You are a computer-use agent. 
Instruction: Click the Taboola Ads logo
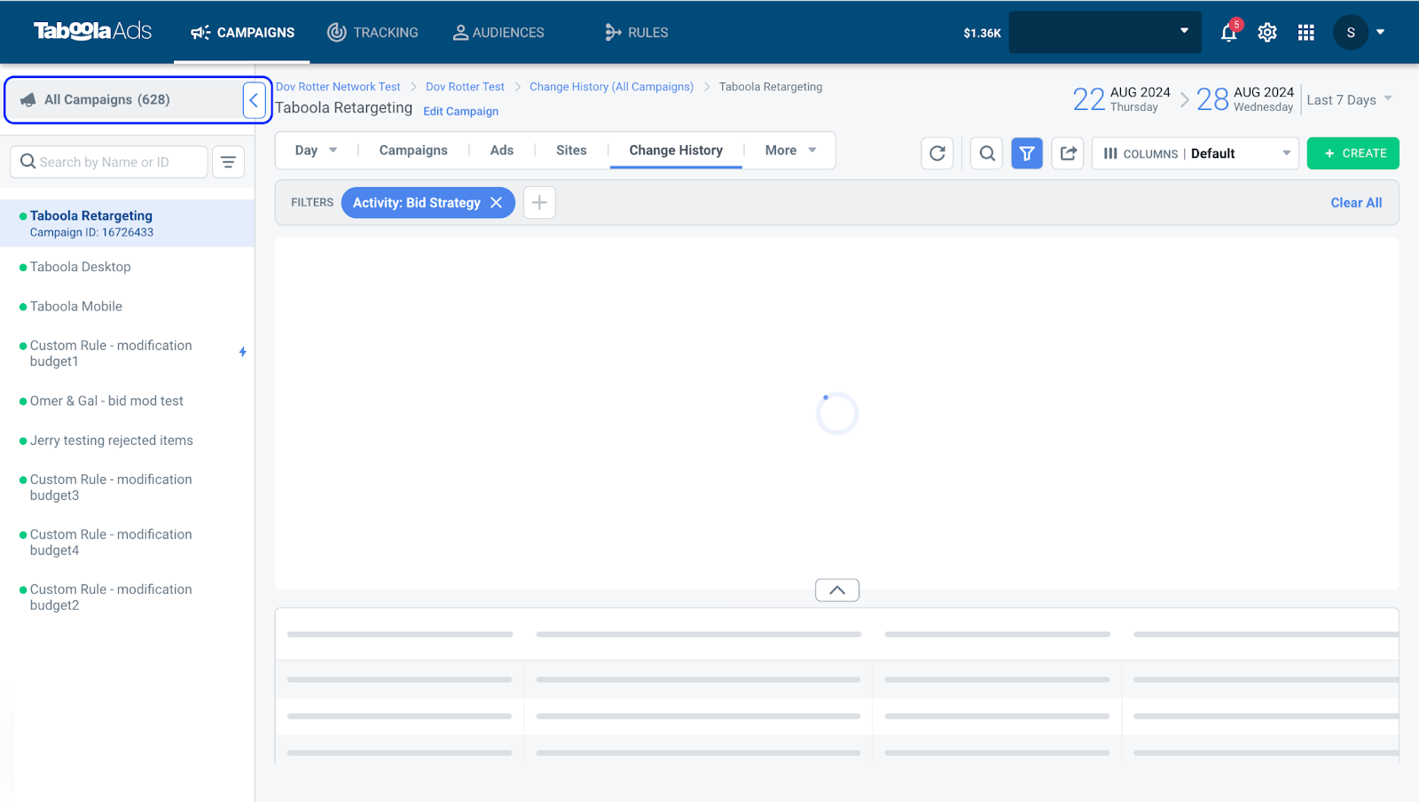click(93, 32)
